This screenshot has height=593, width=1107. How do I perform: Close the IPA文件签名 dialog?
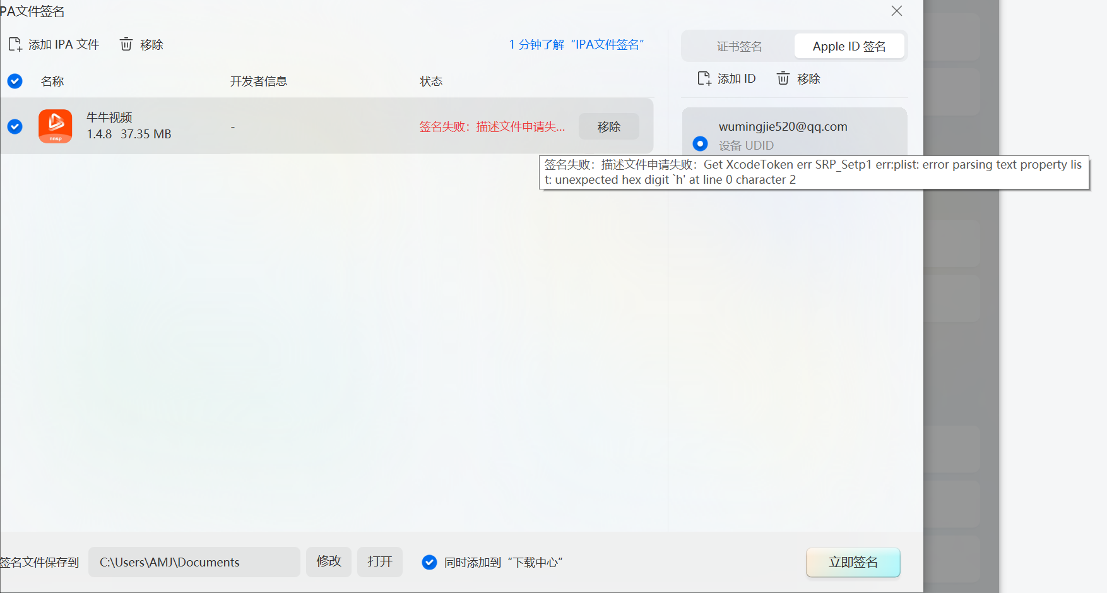(x=897, y=11)
